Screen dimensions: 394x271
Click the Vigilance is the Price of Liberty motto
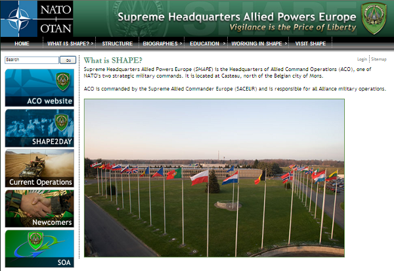[x=293, y=27]
